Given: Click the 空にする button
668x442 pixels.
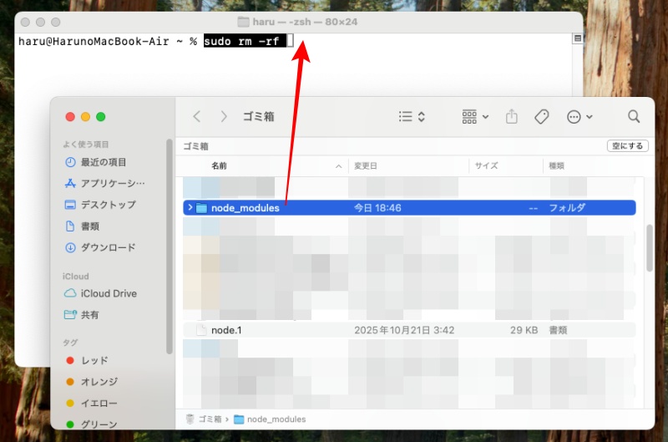Looking at the screenshot, I should coord(627,146).
